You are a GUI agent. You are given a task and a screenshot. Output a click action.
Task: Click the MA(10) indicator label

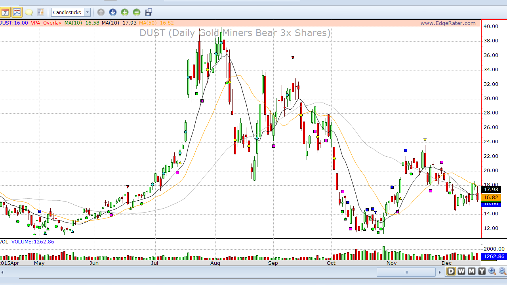pos(73,23)
